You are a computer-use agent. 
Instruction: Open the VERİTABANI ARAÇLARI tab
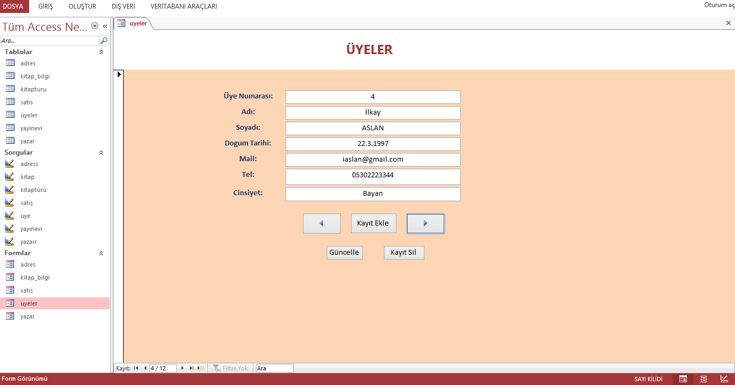[184, 6]
